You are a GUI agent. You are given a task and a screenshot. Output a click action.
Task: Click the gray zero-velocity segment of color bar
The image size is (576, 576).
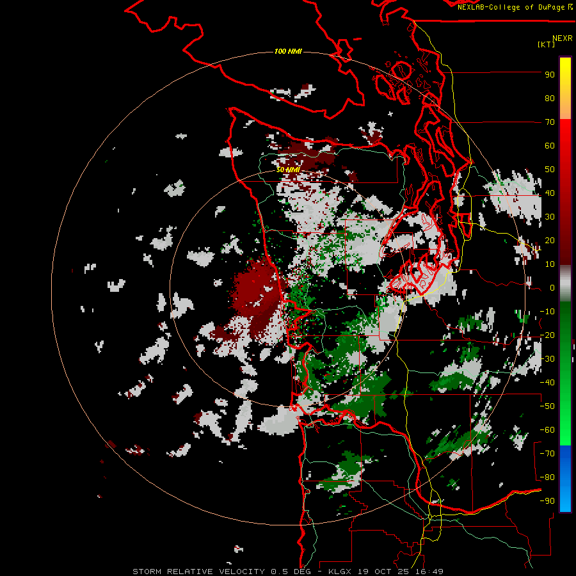(565, 284)
